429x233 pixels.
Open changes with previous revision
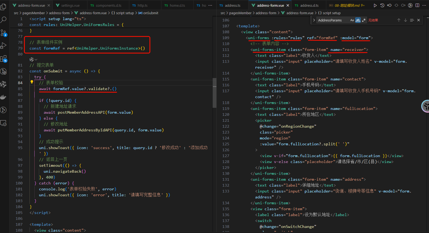click(x=389, y=5)
